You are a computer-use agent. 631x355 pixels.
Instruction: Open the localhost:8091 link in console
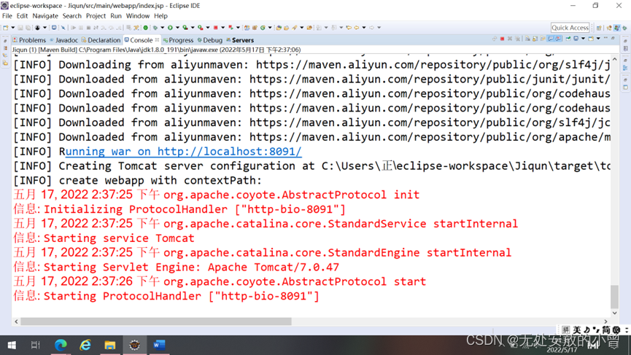pyautogui.click(x=183, y=152)
